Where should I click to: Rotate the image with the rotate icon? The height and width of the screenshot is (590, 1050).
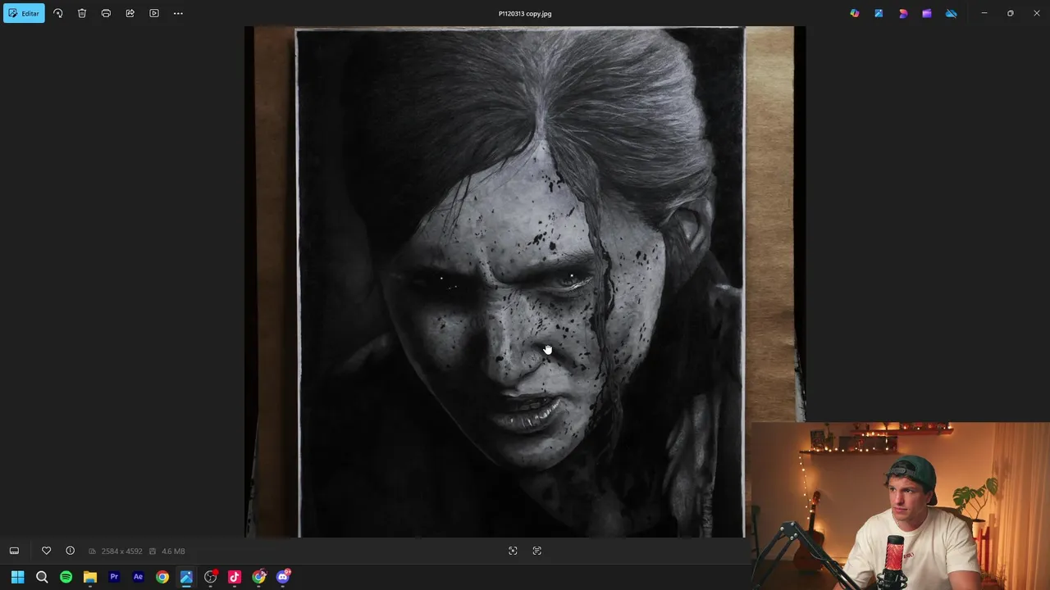[x=57, y=13]
